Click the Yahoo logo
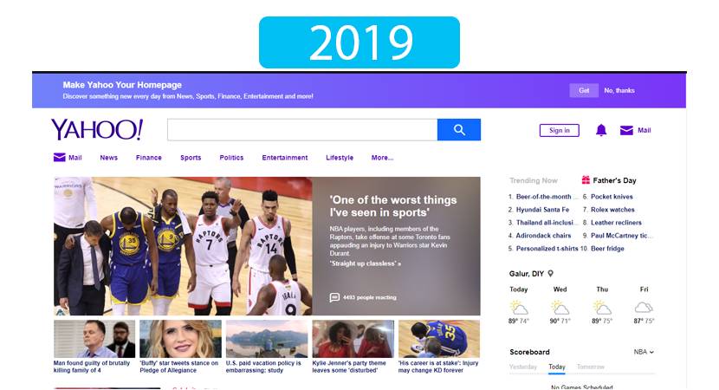This screenshot has height=390, width=719. 97,129
